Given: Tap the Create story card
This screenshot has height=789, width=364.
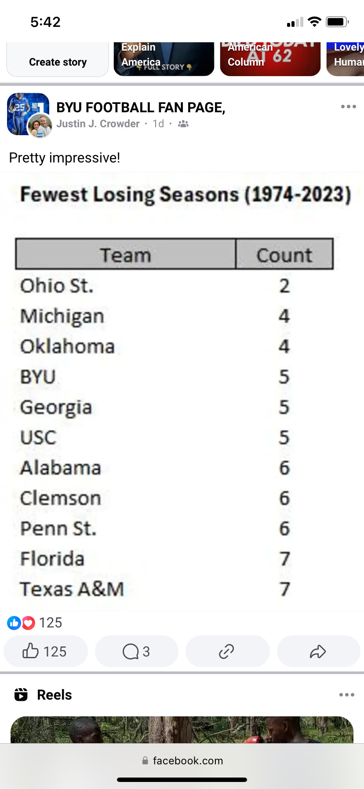Looking at the screenshot, I should point(58,59).
